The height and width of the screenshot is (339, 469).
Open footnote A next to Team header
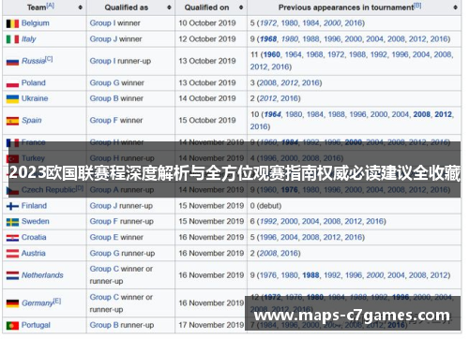tap(51, 6)
